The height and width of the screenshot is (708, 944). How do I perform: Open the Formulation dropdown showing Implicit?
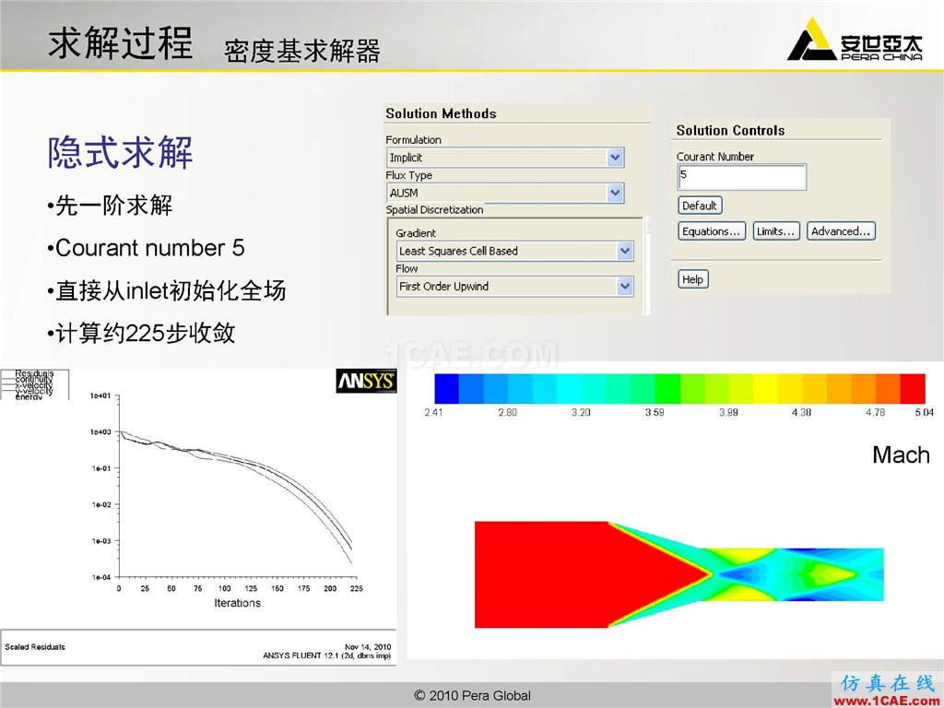pyautogui.click(x=505, y=158)
